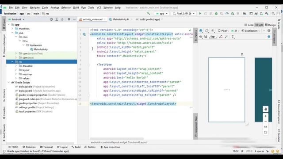Open the Profile app gauge icon
The height and width of the screenshot is (159, 283).
pos(227,14)
